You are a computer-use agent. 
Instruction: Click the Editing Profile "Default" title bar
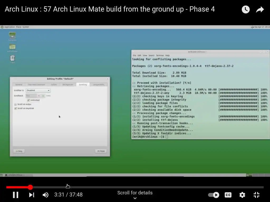pos(60,79)
